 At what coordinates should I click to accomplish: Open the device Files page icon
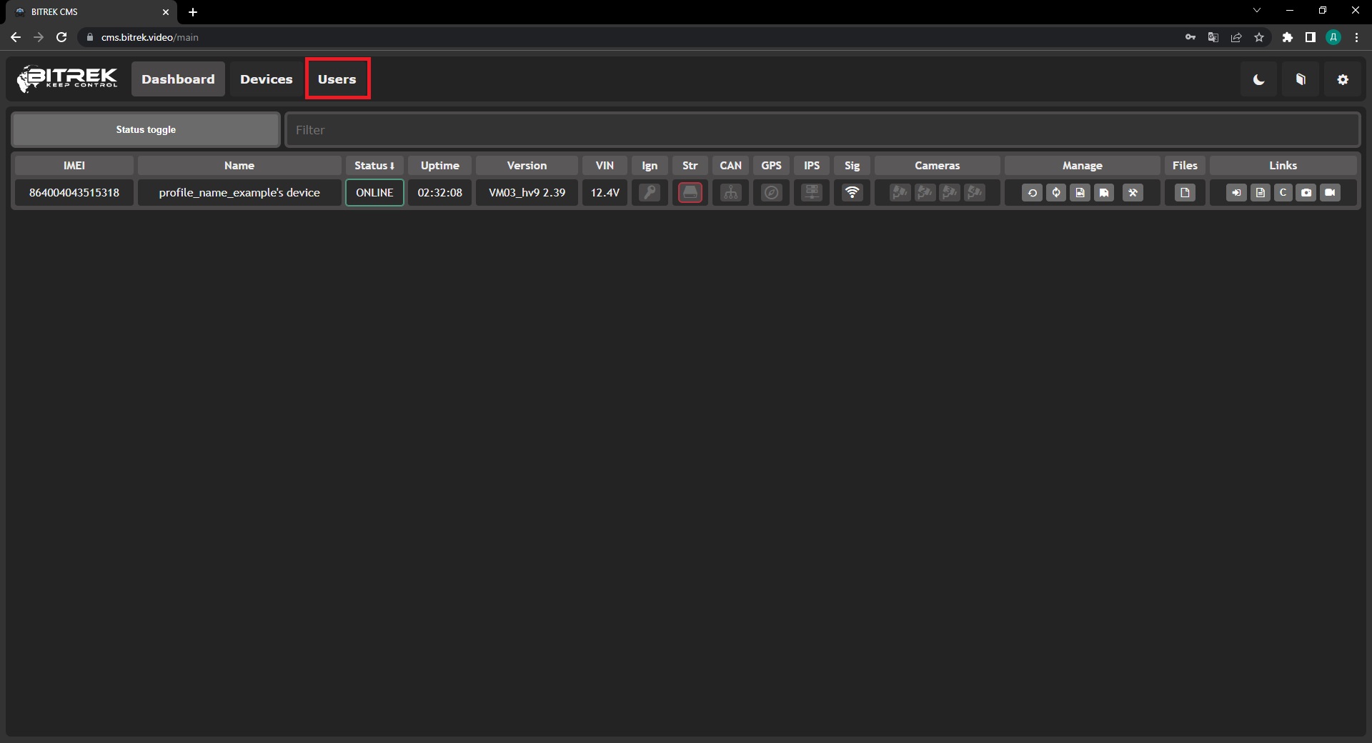point(1185,193)
